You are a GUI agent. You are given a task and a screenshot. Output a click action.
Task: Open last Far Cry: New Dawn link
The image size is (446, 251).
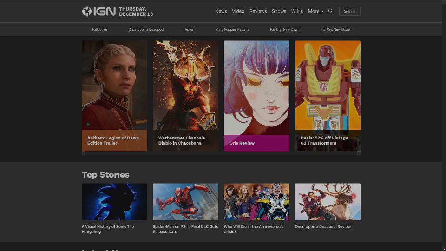[335, 29]
